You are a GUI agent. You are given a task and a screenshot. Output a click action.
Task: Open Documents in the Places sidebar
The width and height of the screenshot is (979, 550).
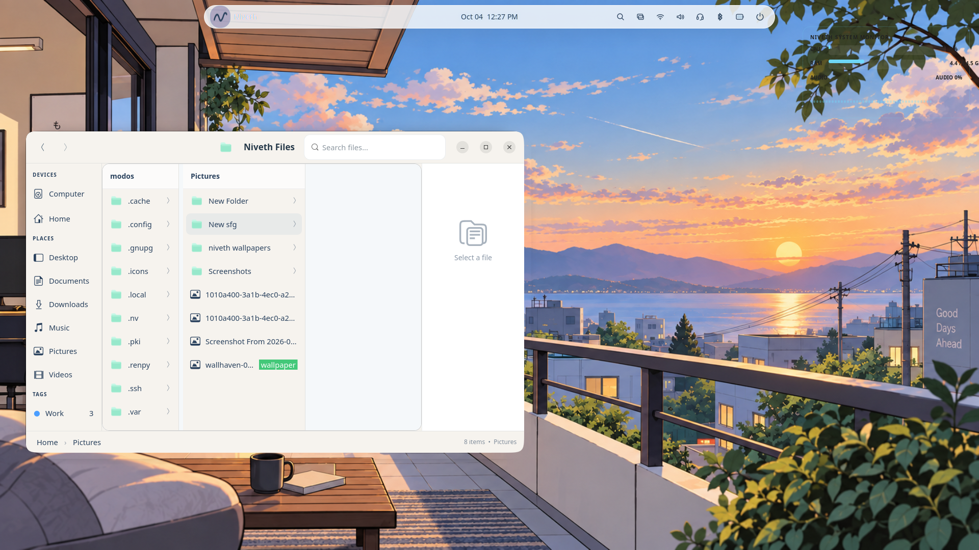click(x=64, y=281)
